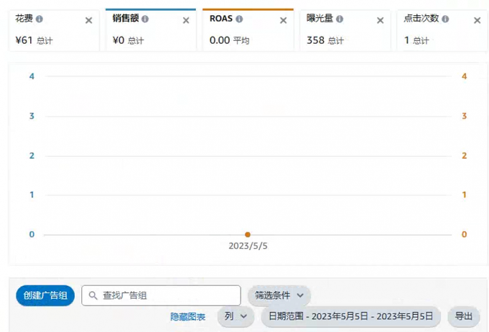Click info icon next to 曝光量
The height and width of the screenshot is (332, 489).
tap(339, 19)
